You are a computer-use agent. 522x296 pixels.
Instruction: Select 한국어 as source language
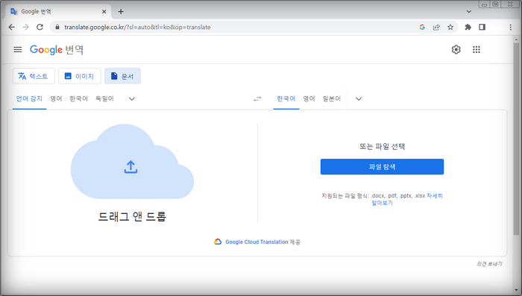(78, 98)
